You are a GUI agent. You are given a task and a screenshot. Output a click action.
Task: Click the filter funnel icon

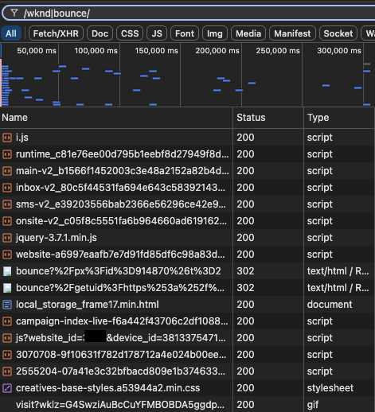click(14, 13)
